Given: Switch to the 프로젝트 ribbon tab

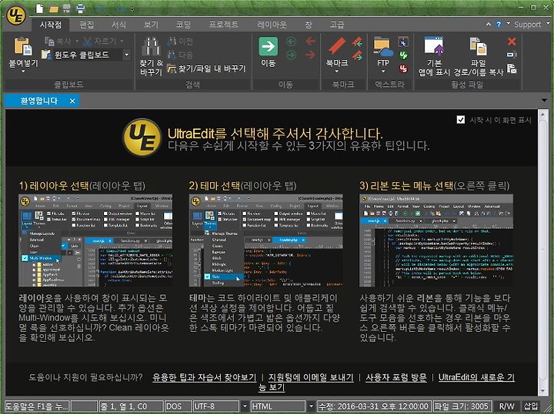Looking at the screenshot, I should pyautogui.click(x=223, y=25).
